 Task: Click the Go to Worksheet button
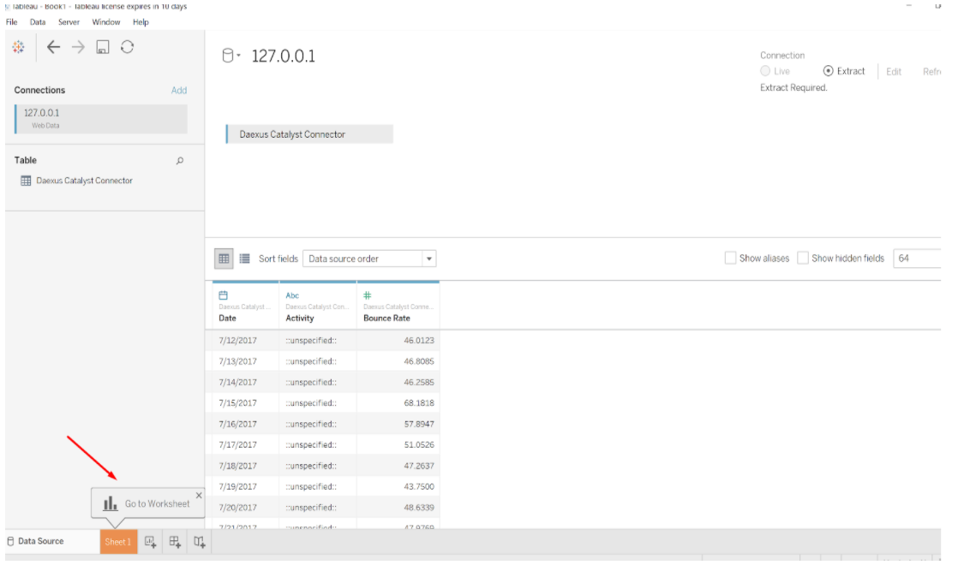(148, 503)
